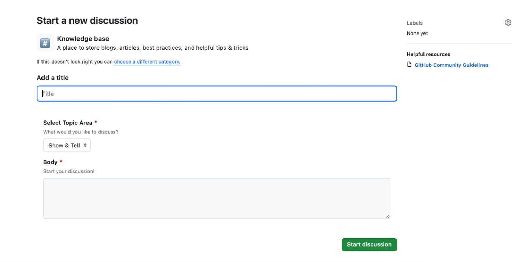Click the red asterisk beside Body
Screen dimensions: 531x262
coord(61,161)
